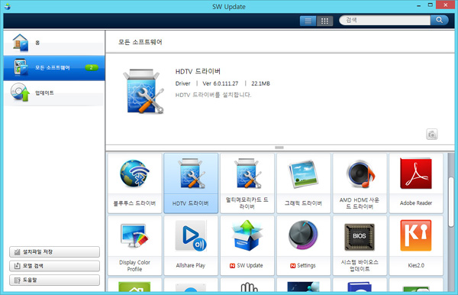This screenshot has width=458, height=295.
Task: Select the Adobe Reader tile
Action: click(x=416, y=183)
